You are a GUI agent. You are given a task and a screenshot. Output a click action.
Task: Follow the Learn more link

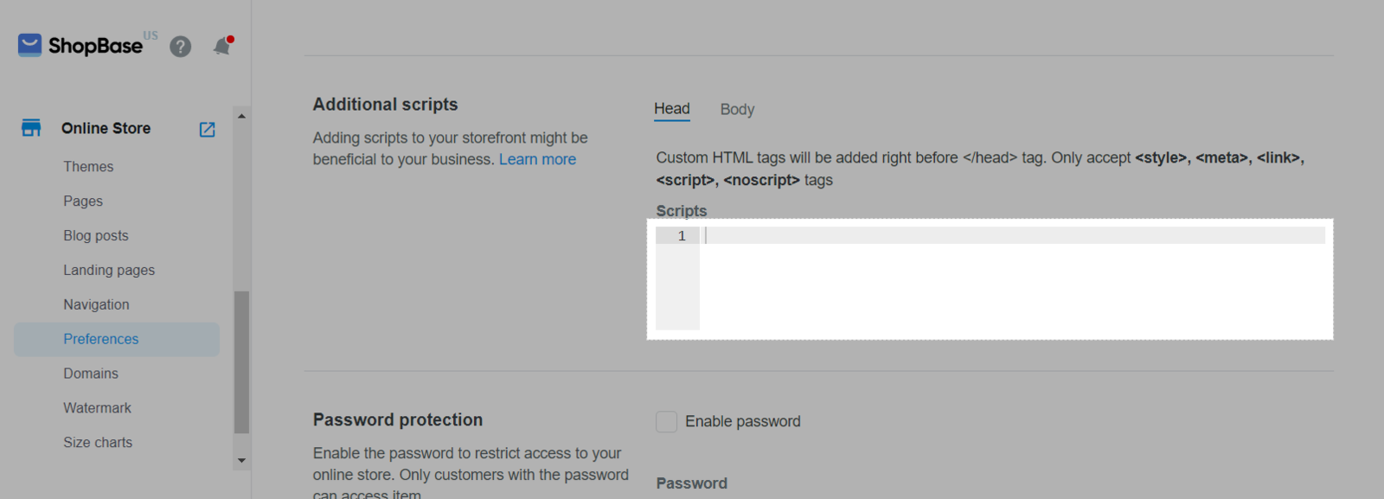pyautogui.click(x=537, y=159)
